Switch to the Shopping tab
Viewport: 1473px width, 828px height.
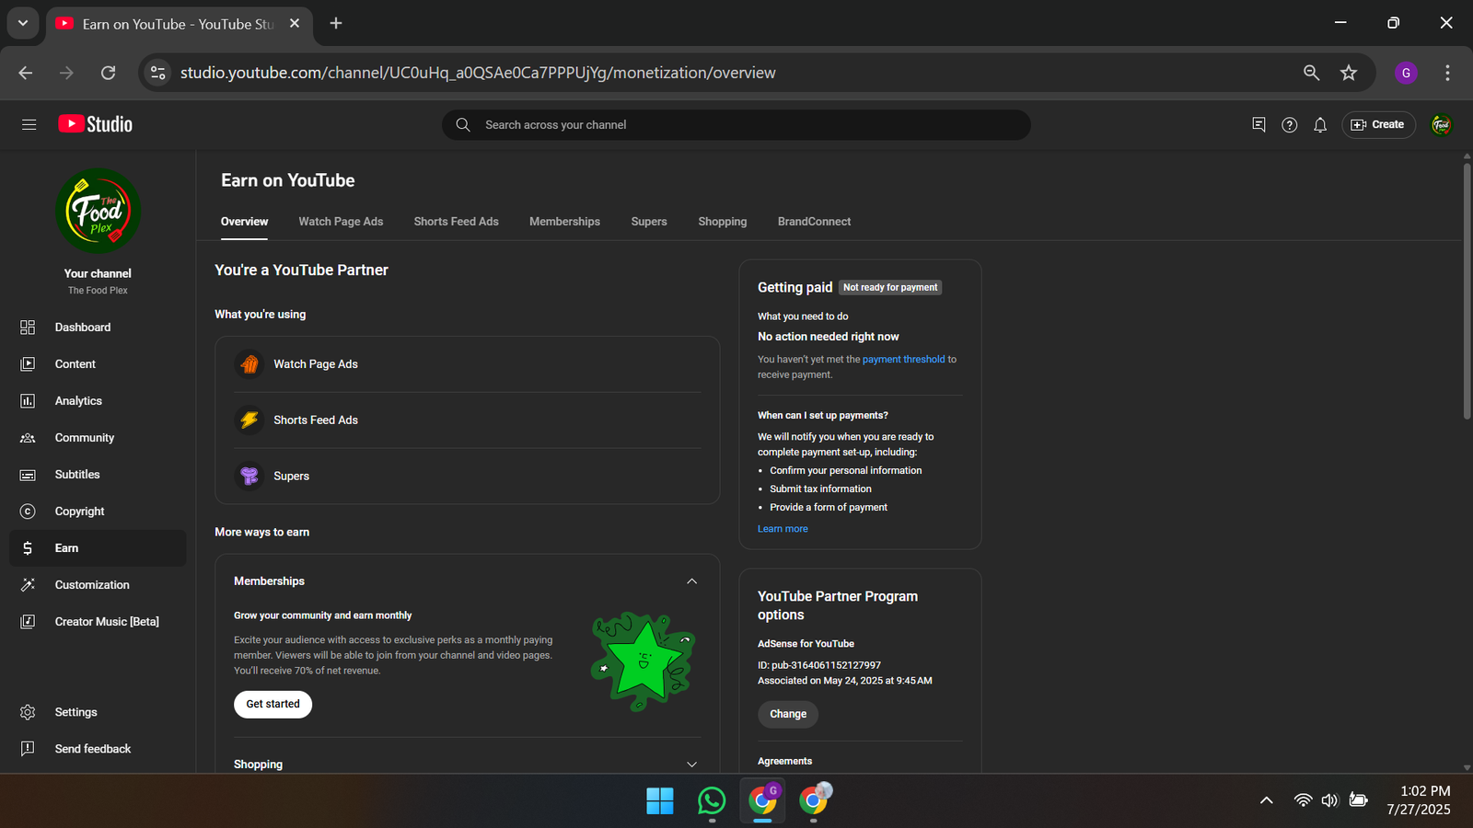723,222
